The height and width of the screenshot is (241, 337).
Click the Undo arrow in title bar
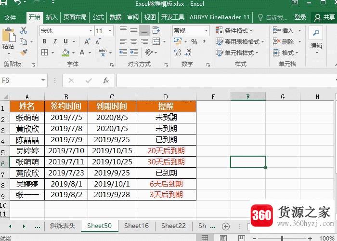pyautogui.click(x=17, y=2)
